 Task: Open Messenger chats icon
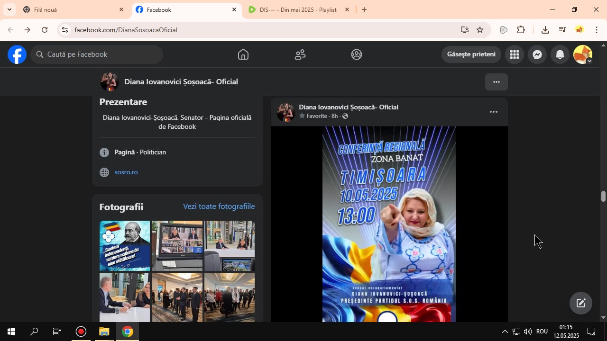tap(537, 54)
